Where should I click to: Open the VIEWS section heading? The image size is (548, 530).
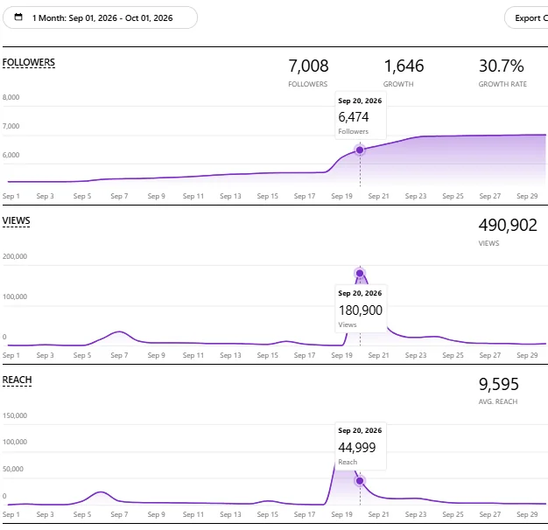[x=16, y=220]
